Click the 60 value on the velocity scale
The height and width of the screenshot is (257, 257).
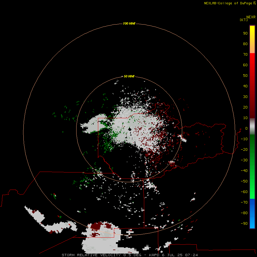coord(245,65)
